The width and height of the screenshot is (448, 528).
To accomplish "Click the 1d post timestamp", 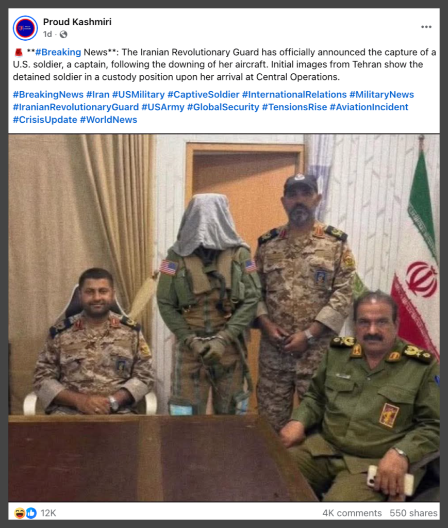I will [x=47, y=35].
